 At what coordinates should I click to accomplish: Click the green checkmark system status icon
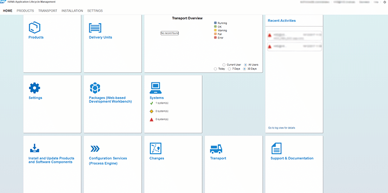click(x=151, y=103)
